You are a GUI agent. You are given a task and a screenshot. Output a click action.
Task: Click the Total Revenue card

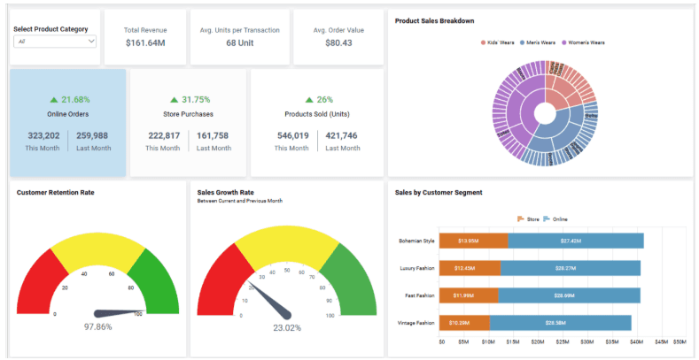(145, 37)
